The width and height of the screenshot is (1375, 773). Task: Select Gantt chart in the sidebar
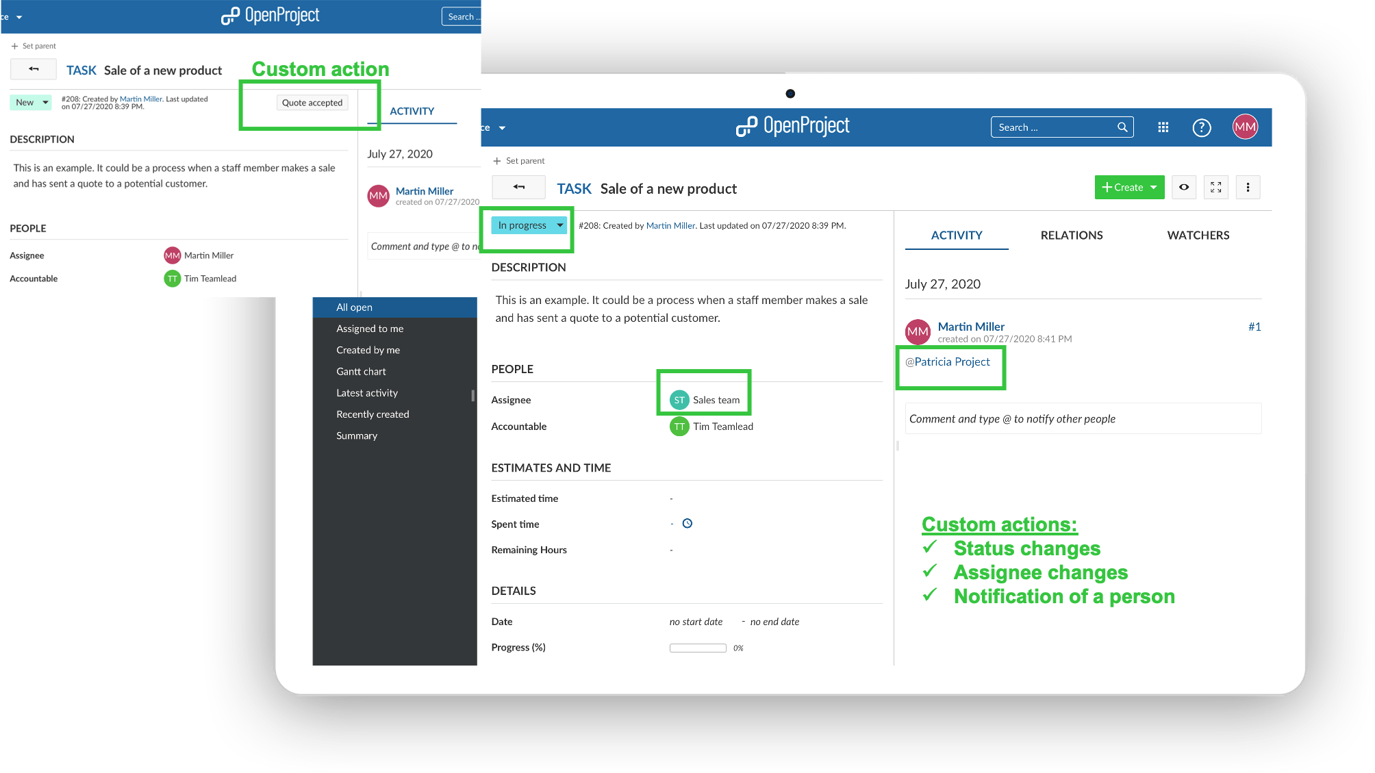[361, 372]
